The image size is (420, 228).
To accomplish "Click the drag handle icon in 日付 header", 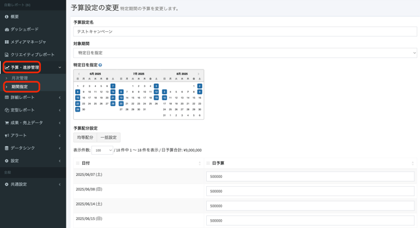I will point(78,163).
